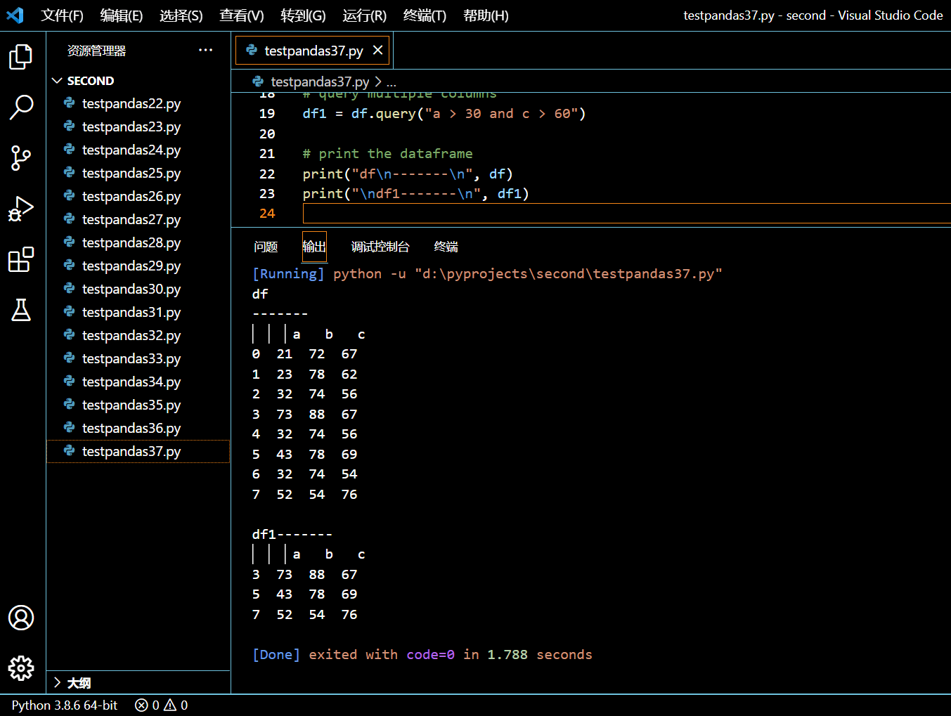Open the 运行(R) menu
This screenshot has width=951, height=716.
[x=365, y=15]
